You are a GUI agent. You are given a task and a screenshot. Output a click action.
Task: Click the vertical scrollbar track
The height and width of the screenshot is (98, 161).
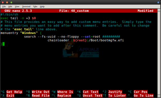coord(159,53)
